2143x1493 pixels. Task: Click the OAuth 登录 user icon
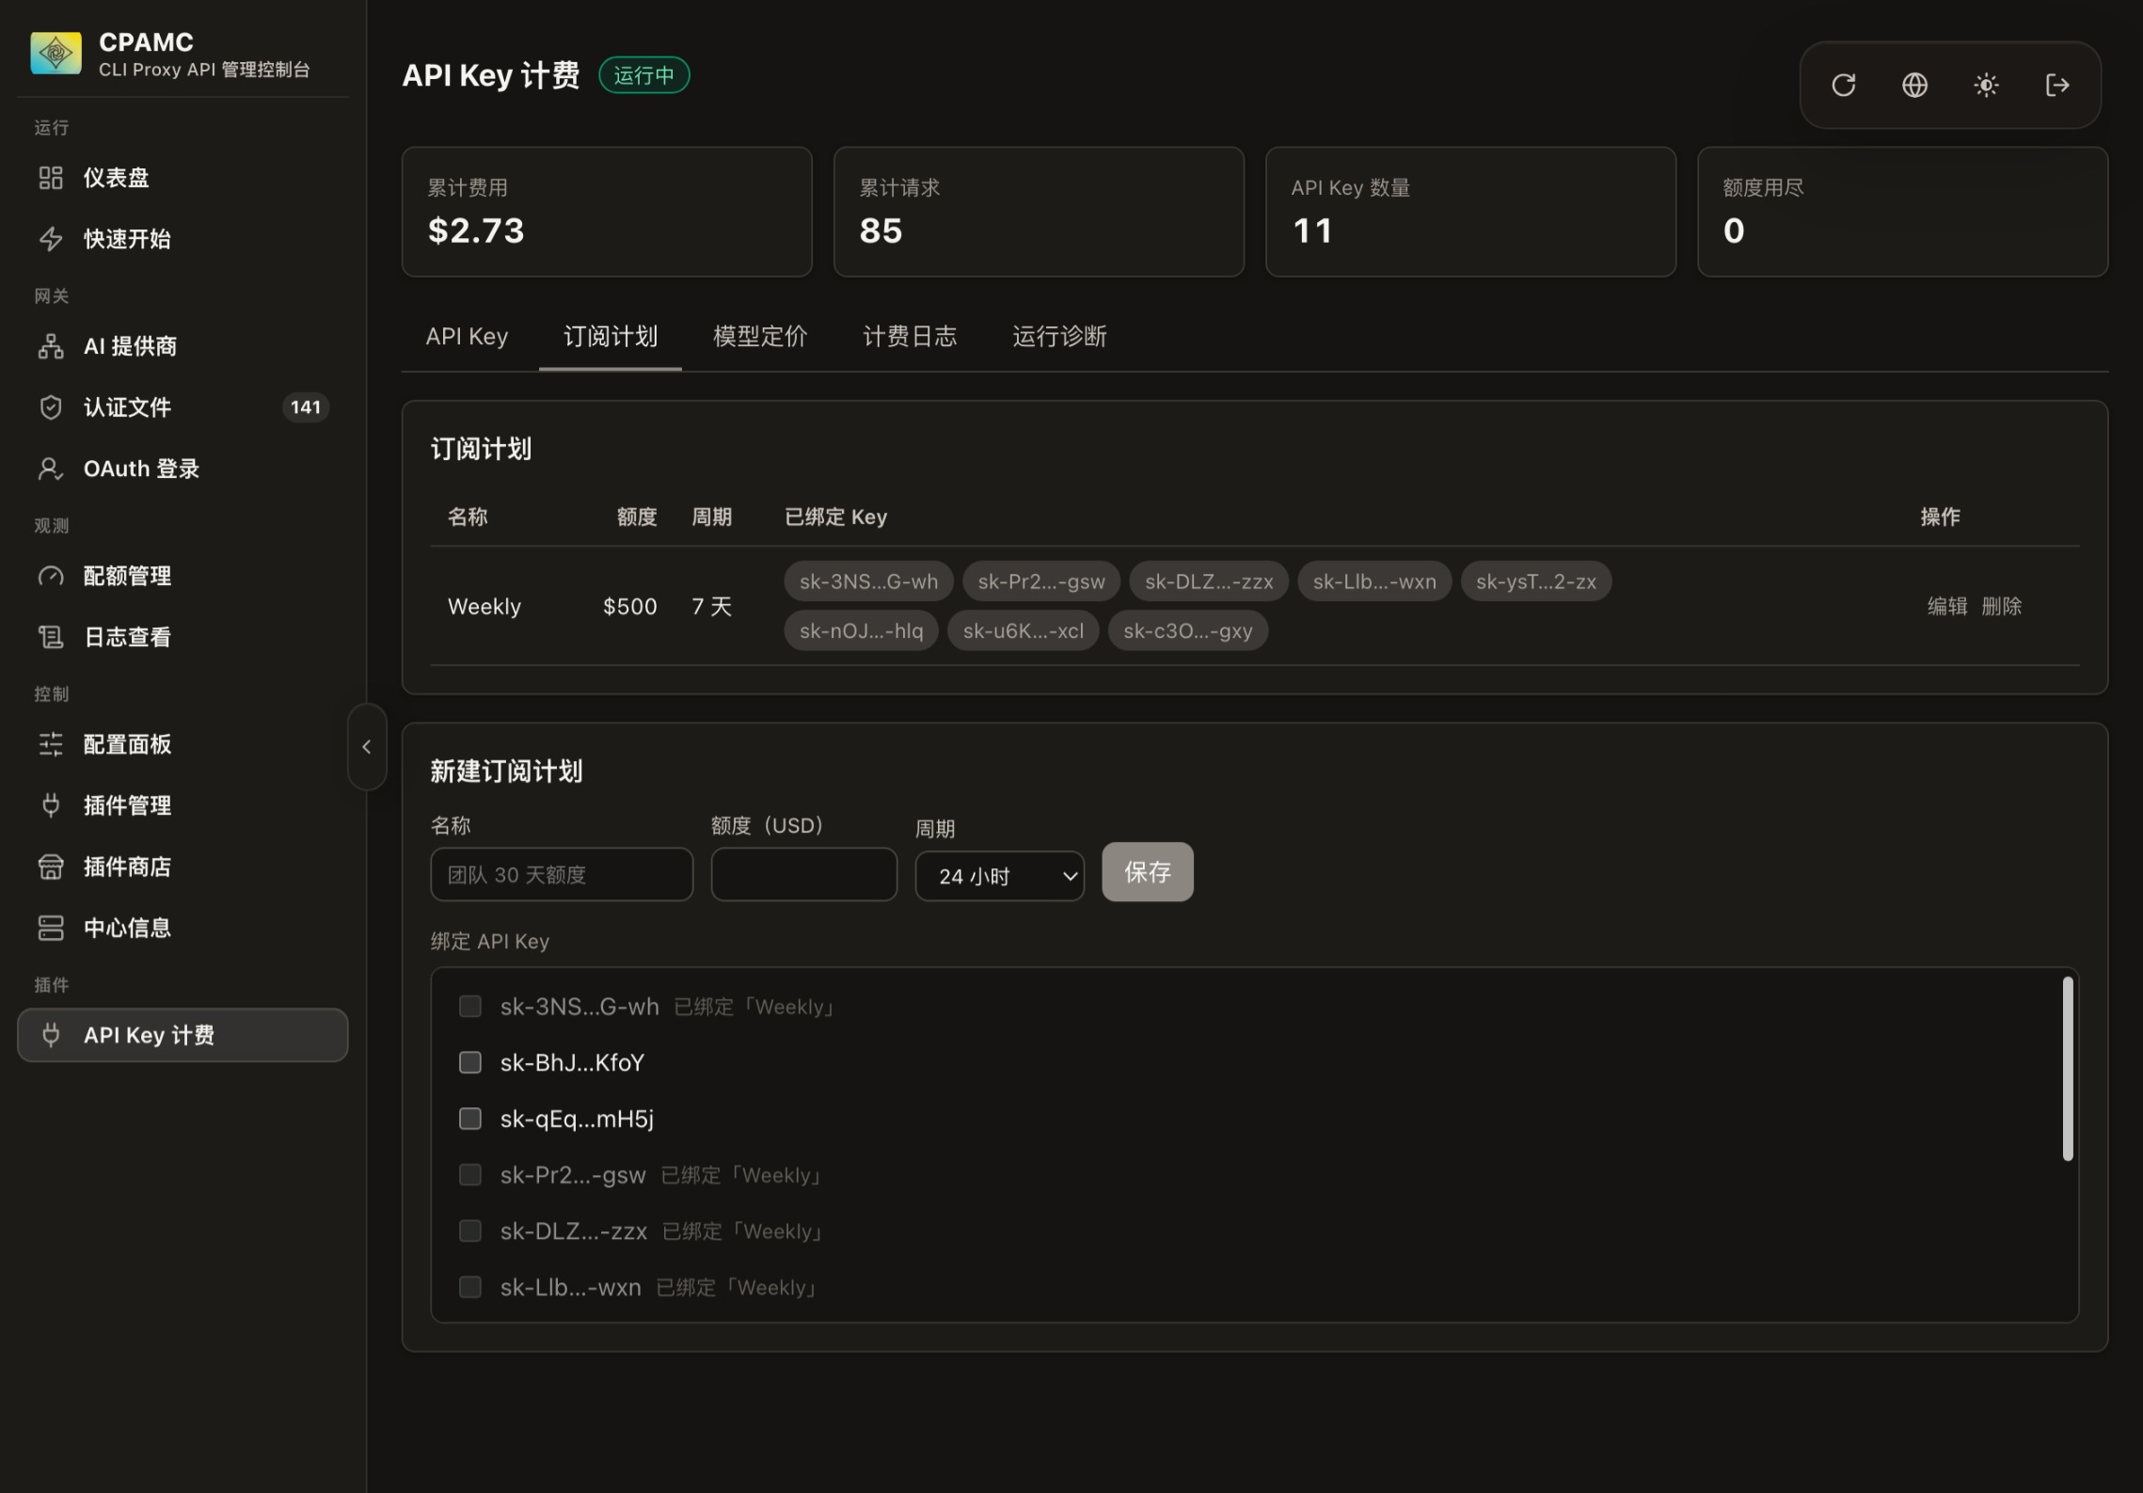point(51,469)
